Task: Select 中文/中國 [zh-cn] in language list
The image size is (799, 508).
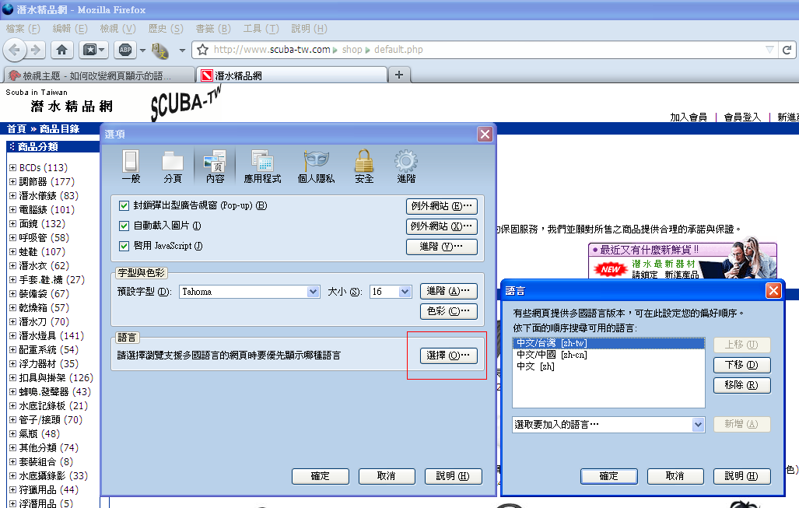Action: coord(608,355)
